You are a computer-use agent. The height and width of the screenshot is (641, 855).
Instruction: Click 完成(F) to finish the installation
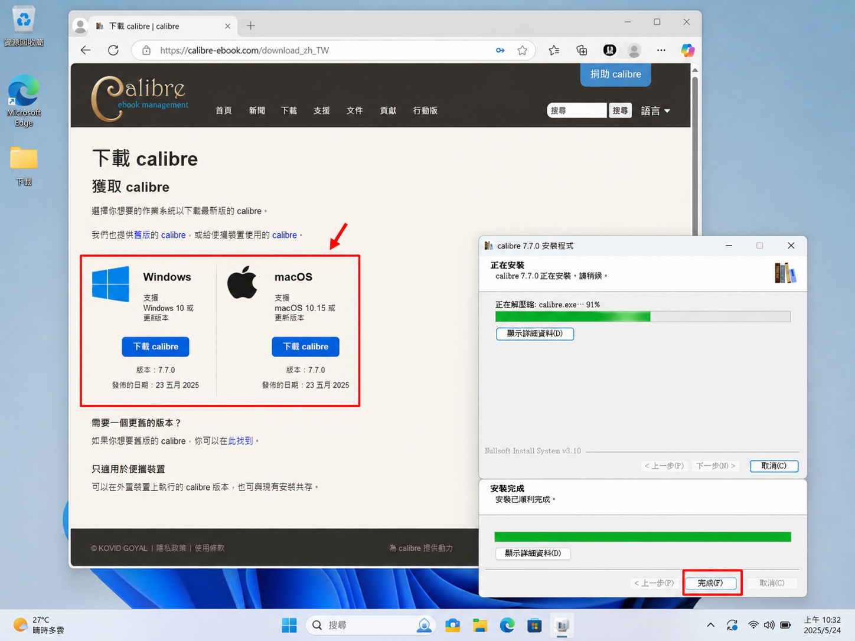(x=710, y=583)
